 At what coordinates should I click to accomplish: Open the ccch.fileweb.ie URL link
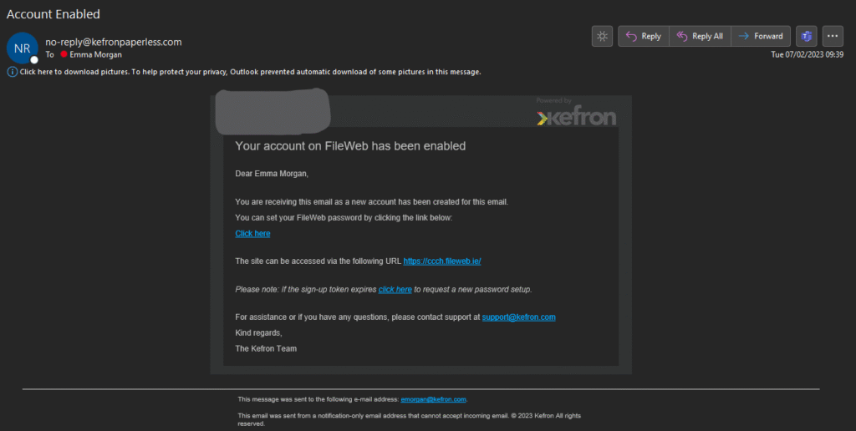pyautogui.click(x=442, y=261)
